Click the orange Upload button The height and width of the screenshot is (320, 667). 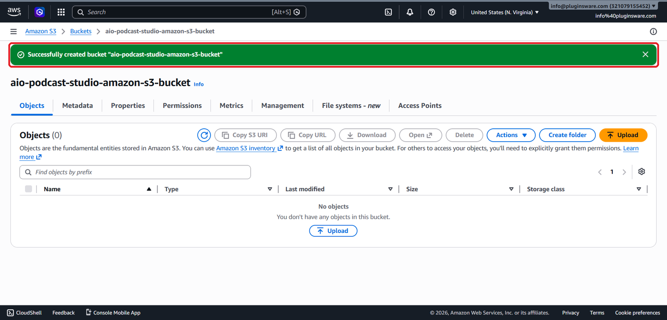tap(623, 135)
